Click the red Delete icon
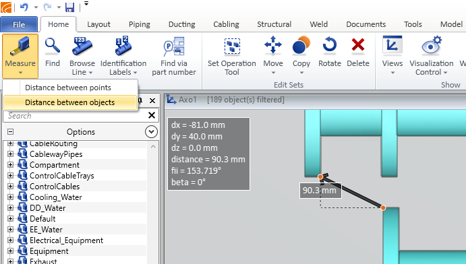This screenshot has width=466, height=264. [358, 45]
